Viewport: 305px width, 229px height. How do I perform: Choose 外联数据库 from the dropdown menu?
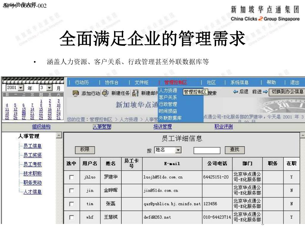coord(170,118)
